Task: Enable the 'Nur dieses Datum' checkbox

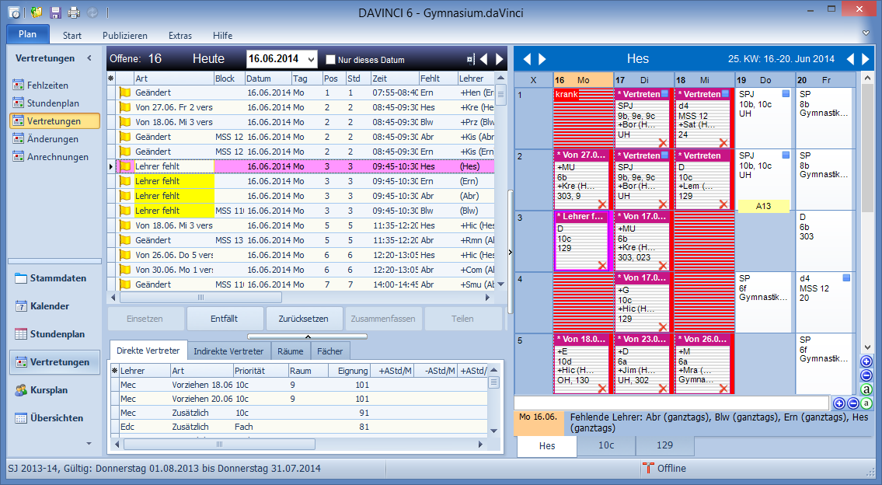Action: [x=331, y=60]
